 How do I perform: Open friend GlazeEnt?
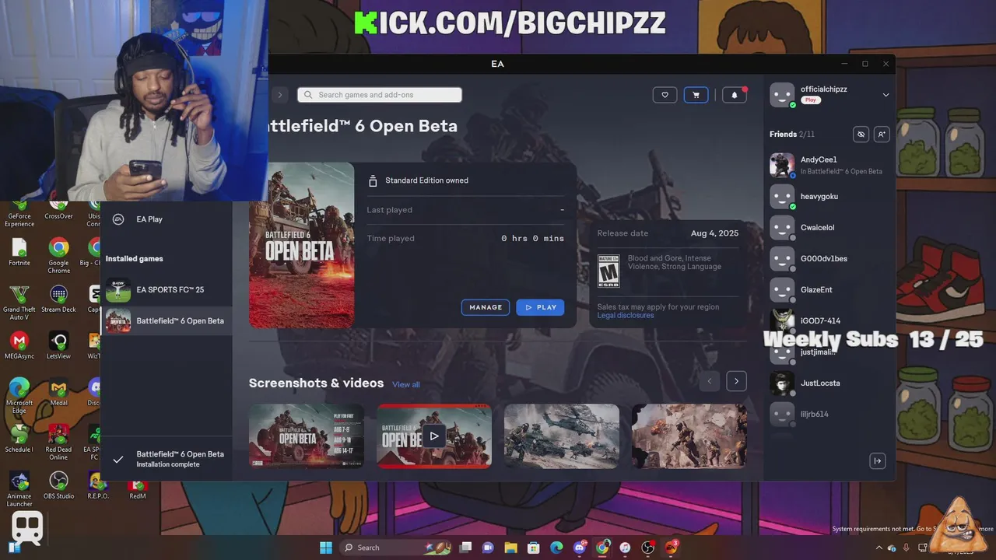click(x=829, y=289)
